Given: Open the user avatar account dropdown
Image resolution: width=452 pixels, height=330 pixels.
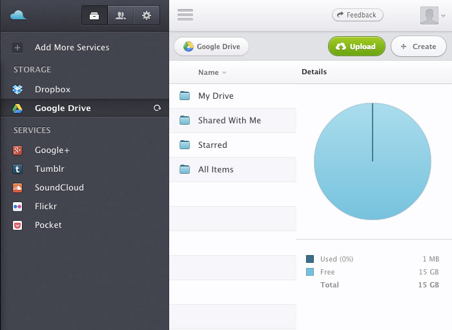Looking at the screenshot, I should (432, 15).
